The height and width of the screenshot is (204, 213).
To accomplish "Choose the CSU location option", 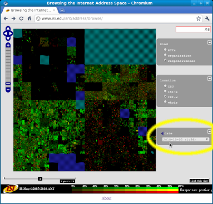I will [x=165, y=86].
